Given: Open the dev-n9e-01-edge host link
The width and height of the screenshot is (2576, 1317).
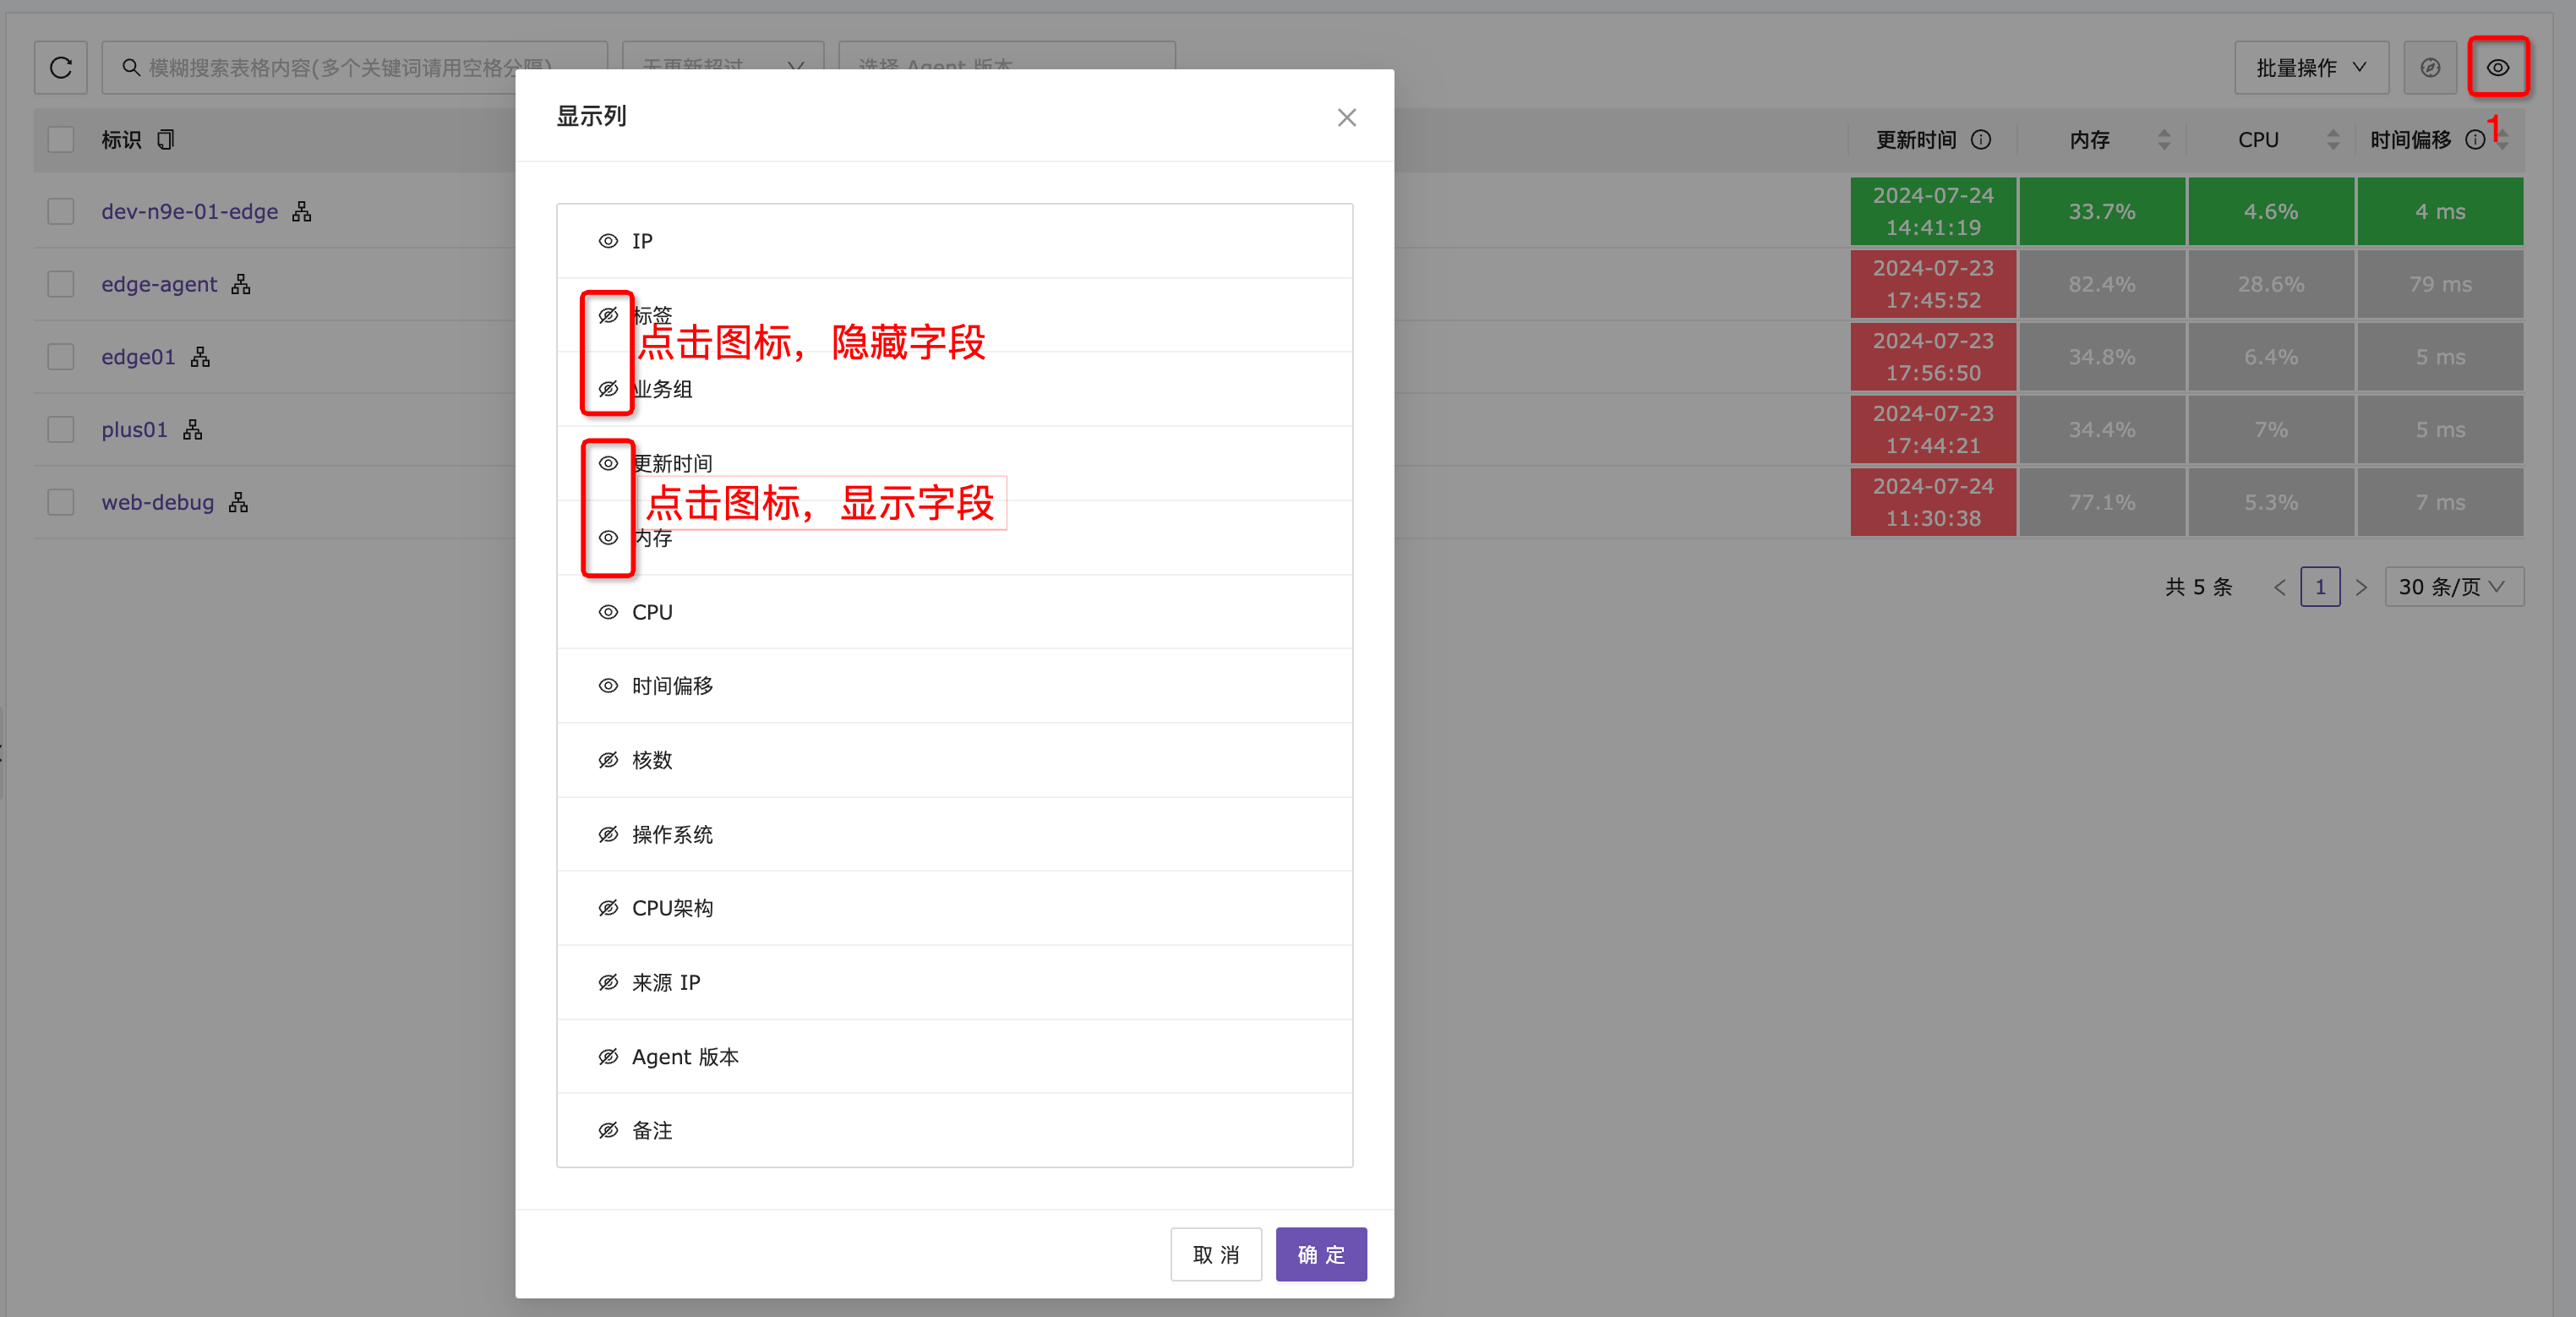Looking at the screenshot, I should click(190, 211).
